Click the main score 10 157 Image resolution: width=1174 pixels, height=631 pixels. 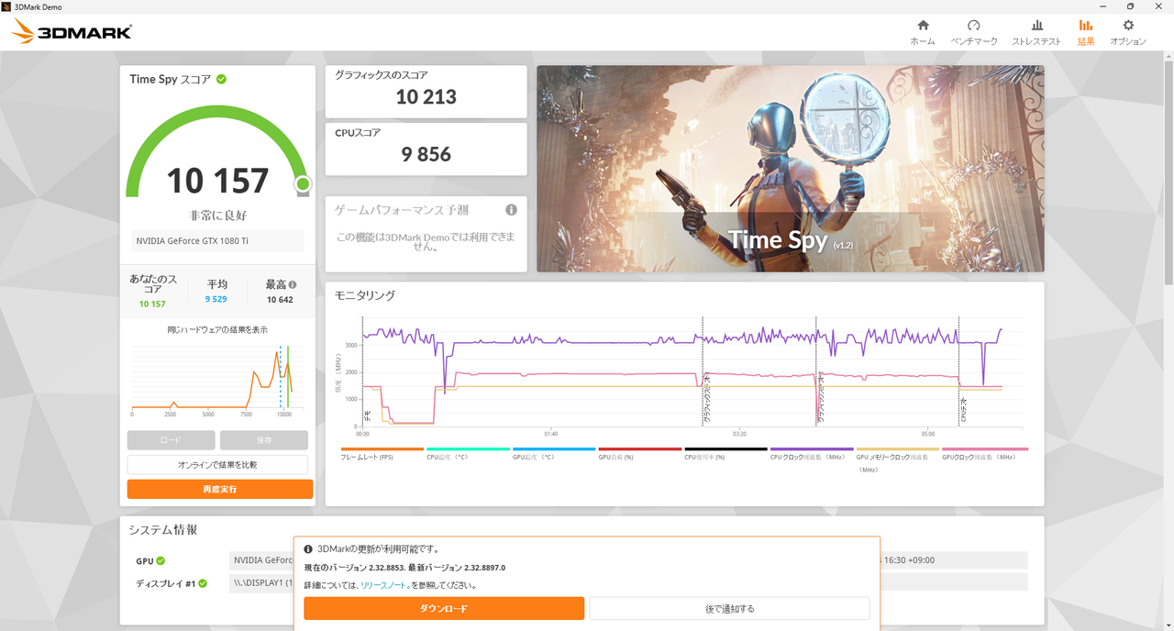tap(217, 181)
